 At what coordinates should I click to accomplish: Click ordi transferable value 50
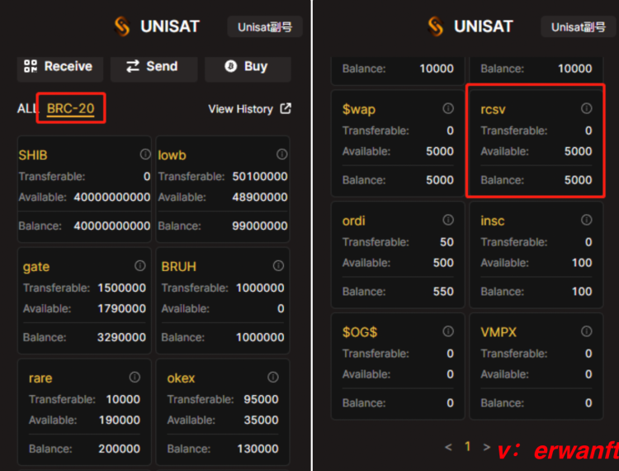click(447, 242)
